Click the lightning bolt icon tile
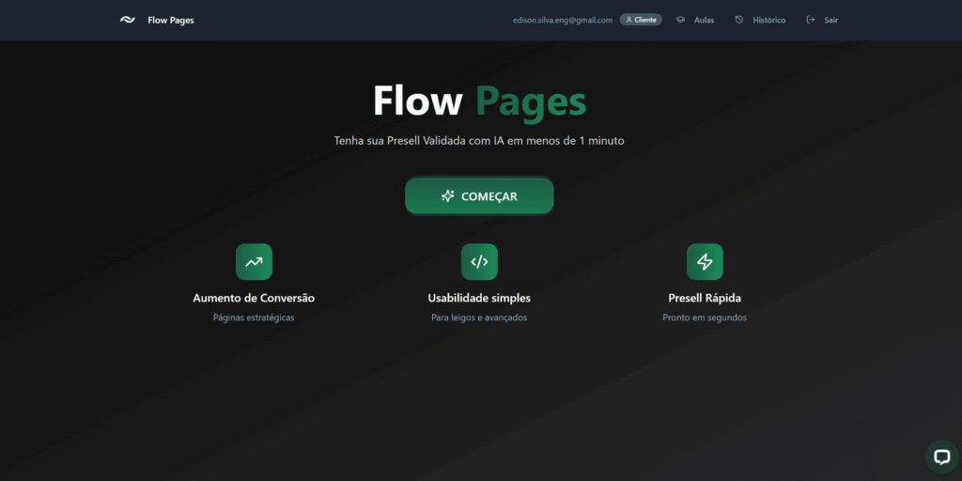962x481 pixels. click(x=705, y=262)
